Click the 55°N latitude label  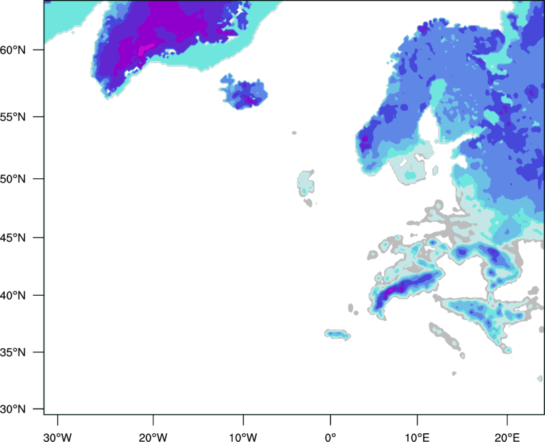point(13,117)
